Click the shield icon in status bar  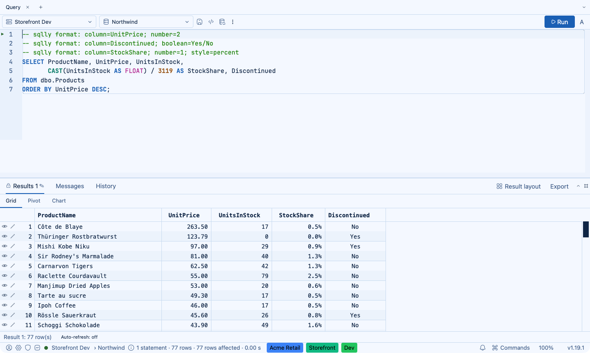[x=28, y=348]
